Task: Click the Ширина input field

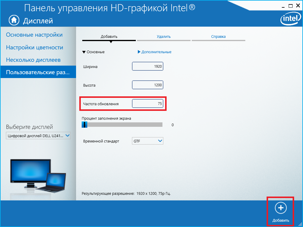Action: pyautogui.click(x=148, y=67)
